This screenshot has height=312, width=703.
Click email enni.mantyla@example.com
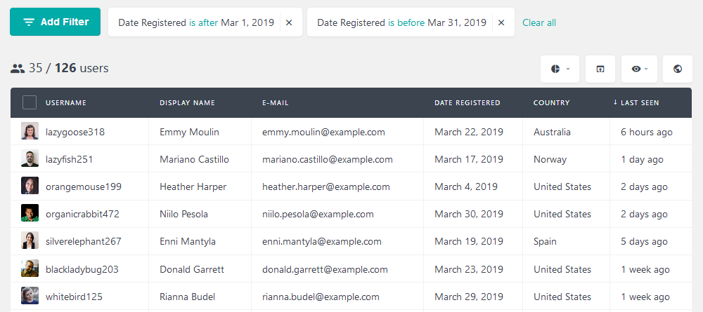(322, 242)
